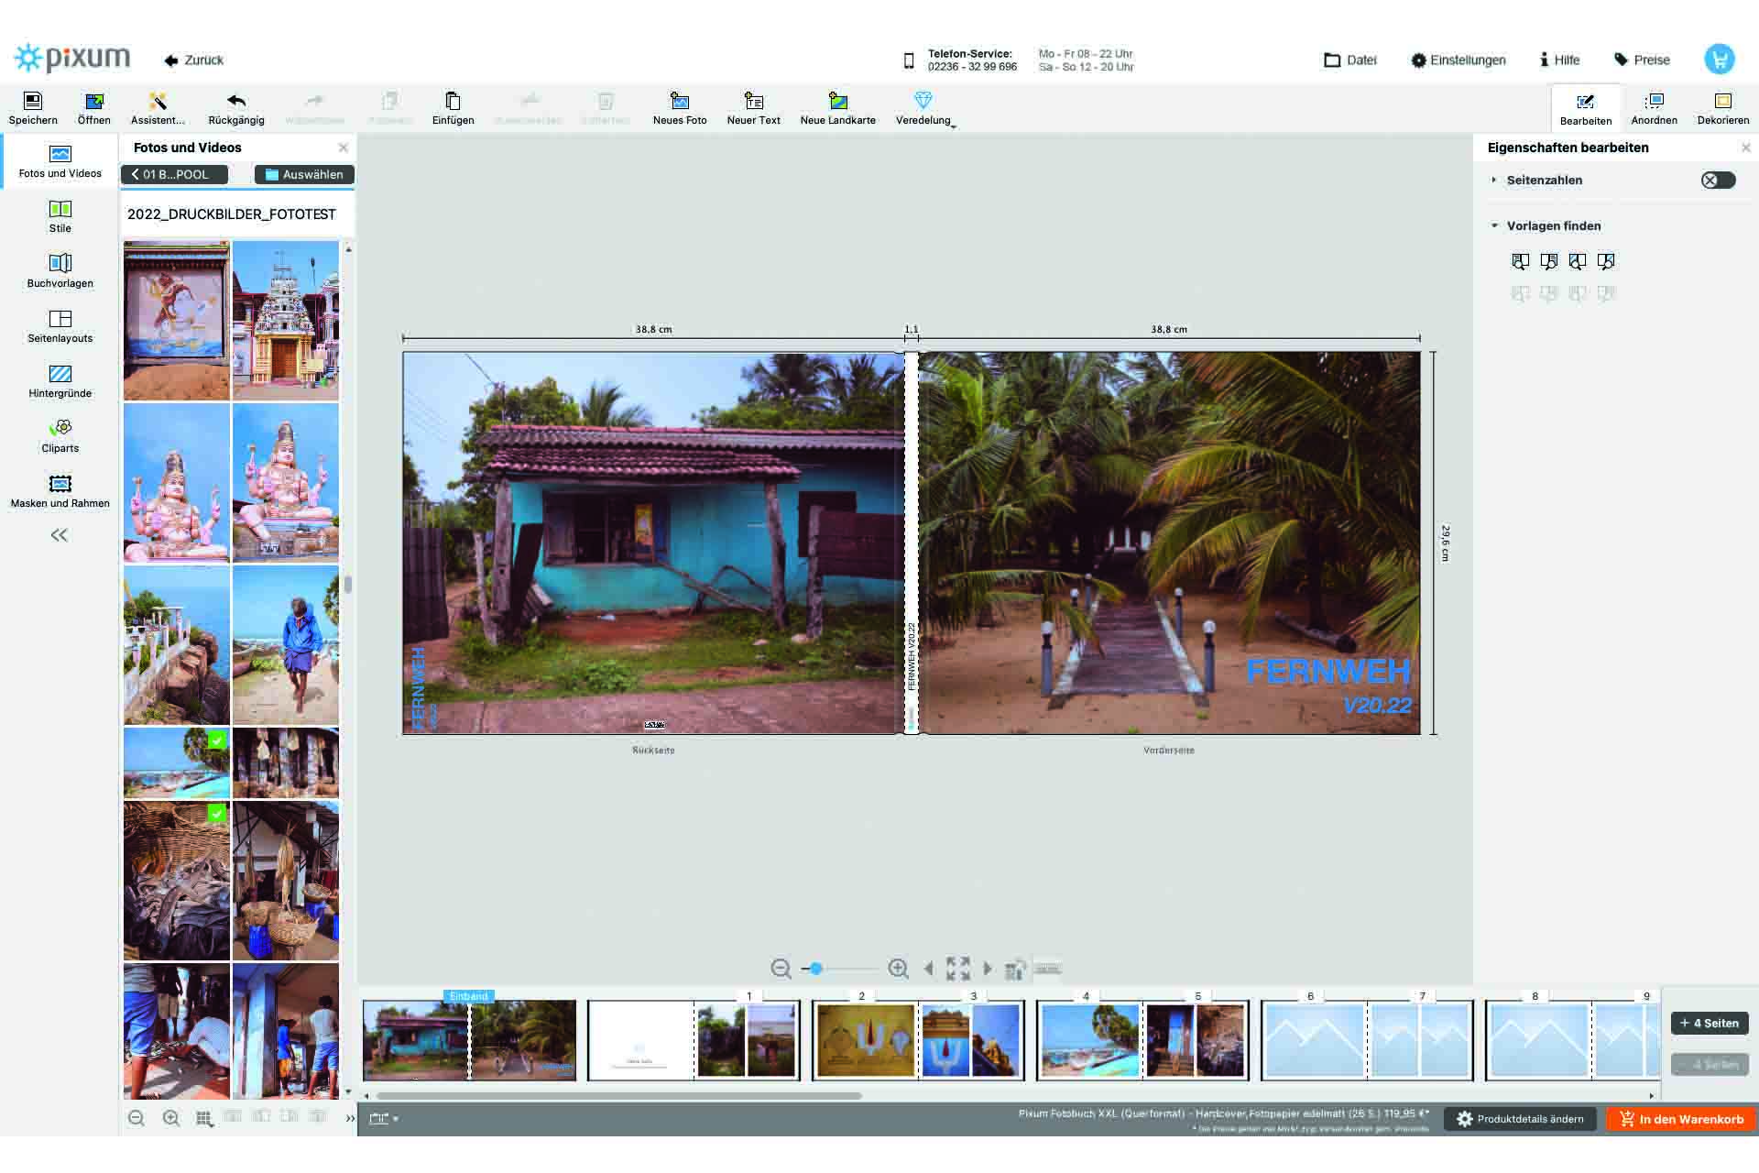Go to the previous page spread arrow
Viewport: 1759px width, 1173px height.
tap(929, 969)
